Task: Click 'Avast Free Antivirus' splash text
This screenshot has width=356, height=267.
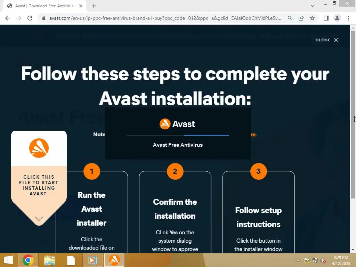Action: click(178, 145)
